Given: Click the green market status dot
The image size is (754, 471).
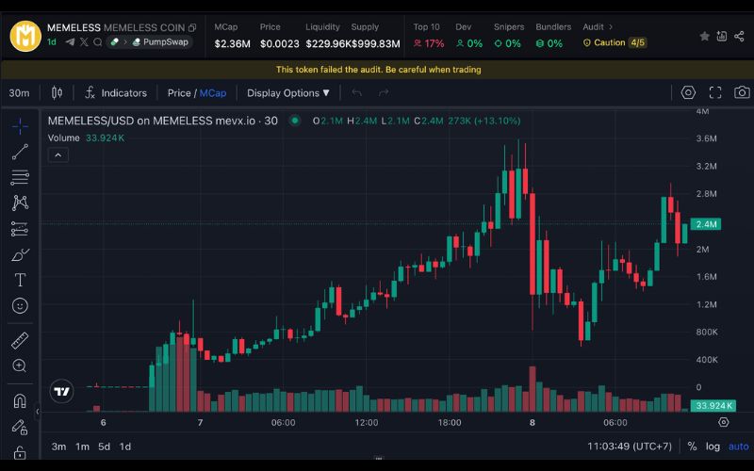Looking at the screenshot, I should 295,121.
